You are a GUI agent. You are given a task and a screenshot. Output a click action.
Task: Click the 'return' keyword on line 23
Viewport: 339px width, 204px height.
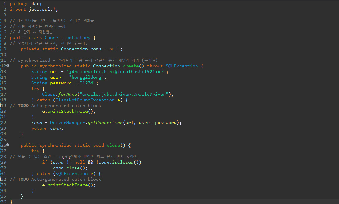point(39,129)
